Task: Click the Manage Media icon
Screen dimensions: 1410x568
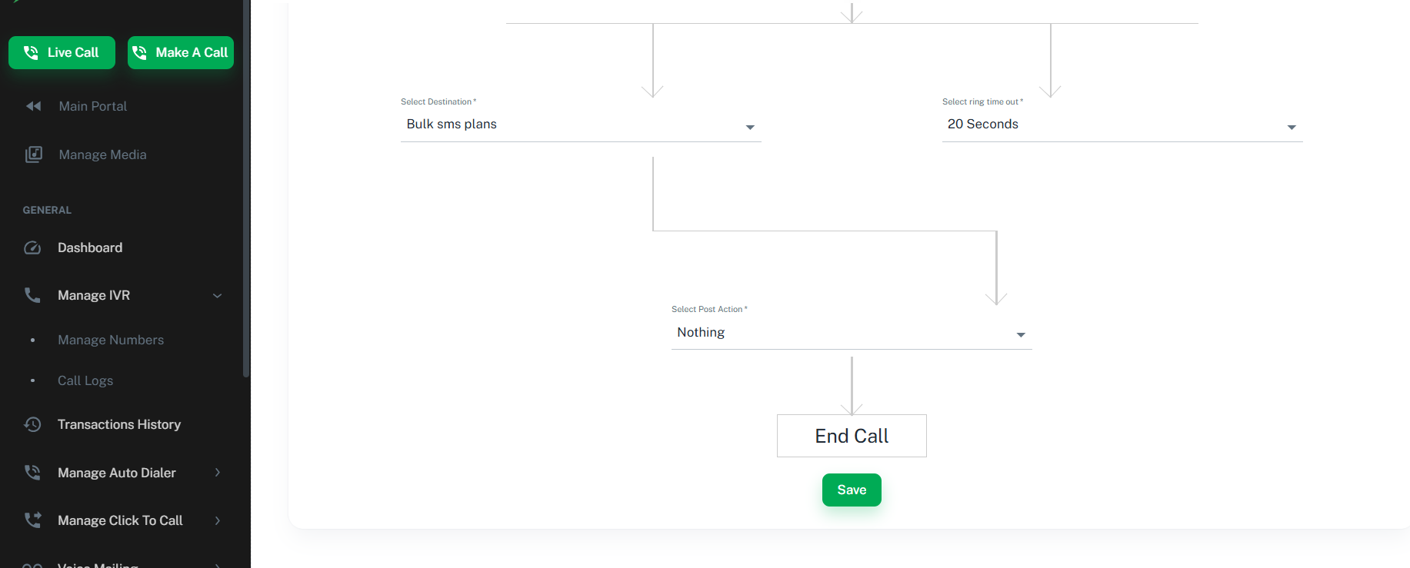Action: (x=33, y=154)
